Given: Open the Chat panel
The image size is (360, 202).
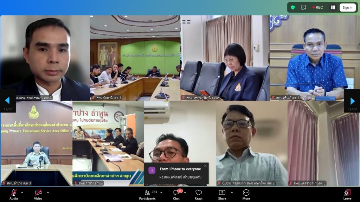Looking at the screenshot, I should [176, 195].
